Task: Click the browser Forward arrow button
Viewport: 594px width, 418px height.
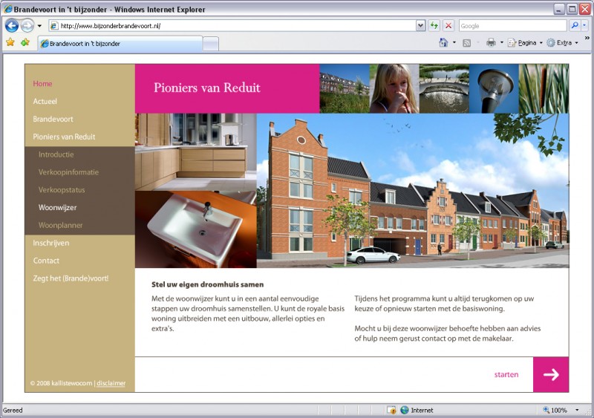Action: [x=27, y=26]
